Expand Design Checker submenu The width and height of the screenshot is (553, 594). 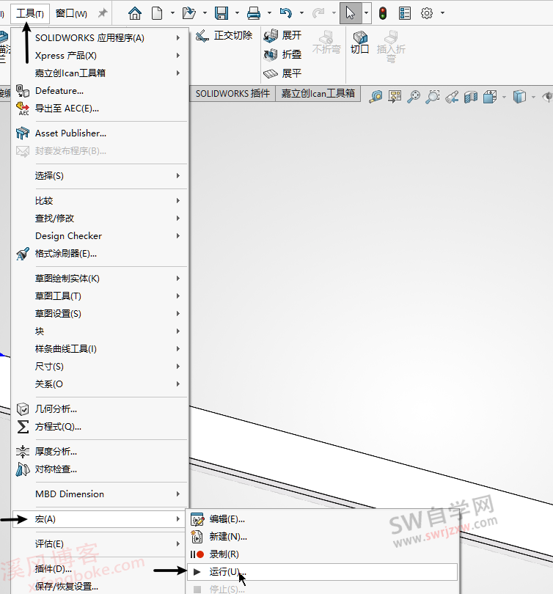[100, 236]
